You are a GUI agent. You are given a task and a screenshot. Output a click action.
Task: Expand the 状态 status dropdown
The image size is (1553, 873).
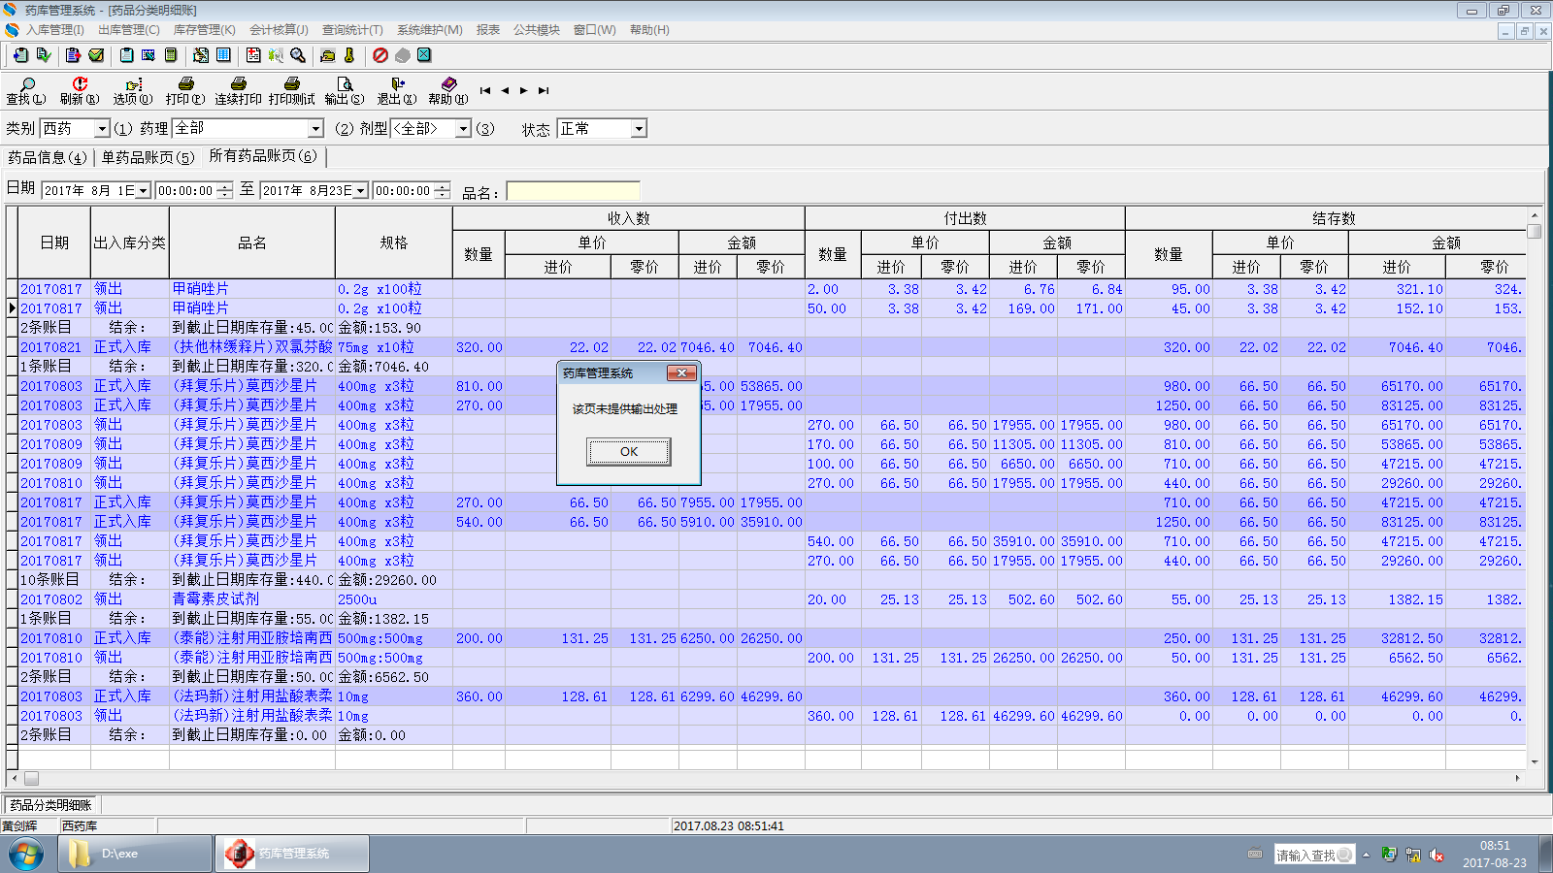[639, 129]
